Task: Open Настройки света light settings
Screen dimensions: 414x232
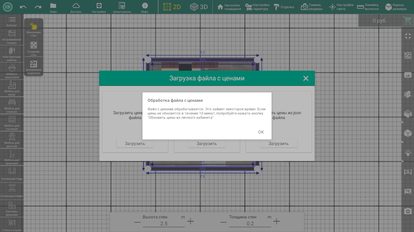Action: tap(342, 7)
